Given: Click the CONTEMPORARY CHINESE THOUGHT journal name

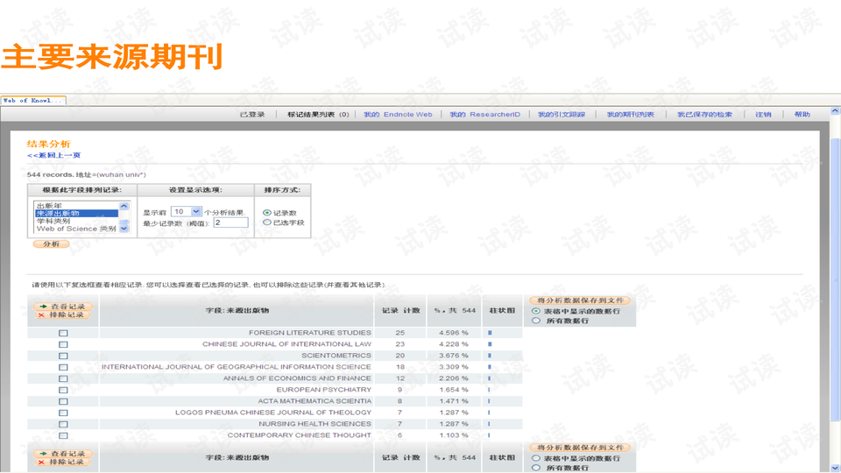Looking at the screenshot, I should 299,435.
